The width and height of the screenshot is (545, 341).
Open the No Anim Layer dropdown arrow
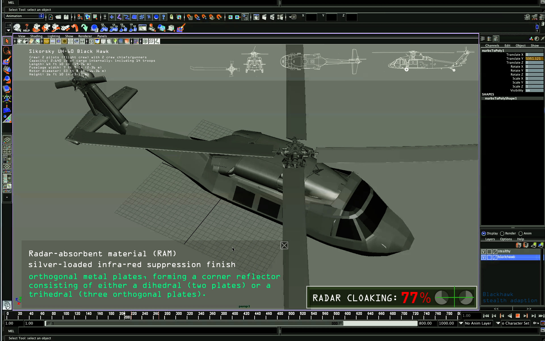(x=461, y=323)
